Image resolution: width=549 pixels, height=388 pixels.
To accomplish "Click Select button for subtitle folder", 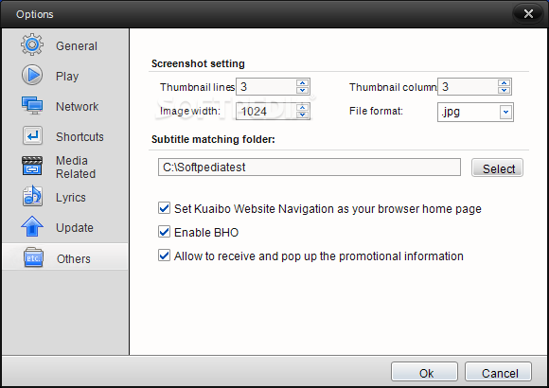I will coord(497,168).
